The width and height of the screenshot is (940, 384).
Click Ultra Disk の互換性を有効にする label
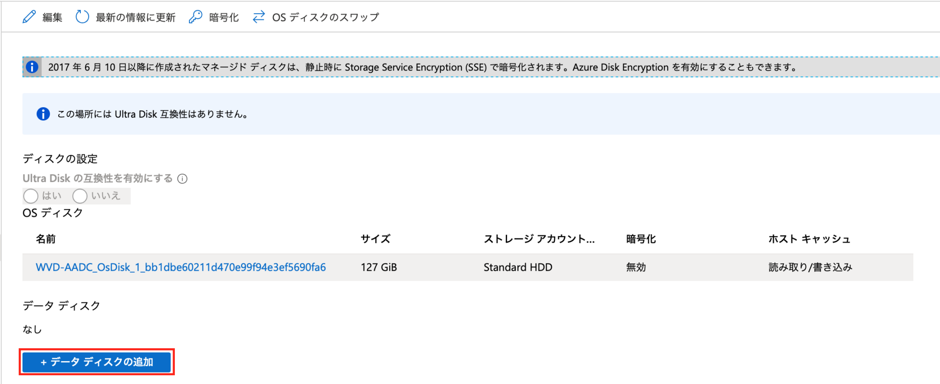98,178
